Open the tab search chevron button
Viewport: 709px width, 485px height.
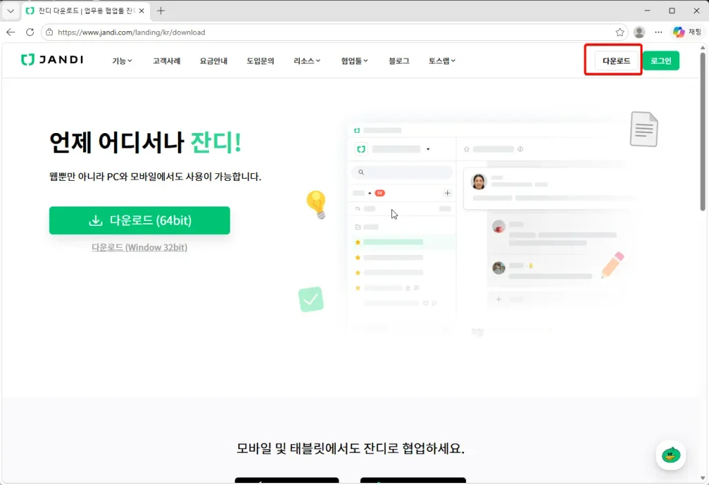click(10, 11)
